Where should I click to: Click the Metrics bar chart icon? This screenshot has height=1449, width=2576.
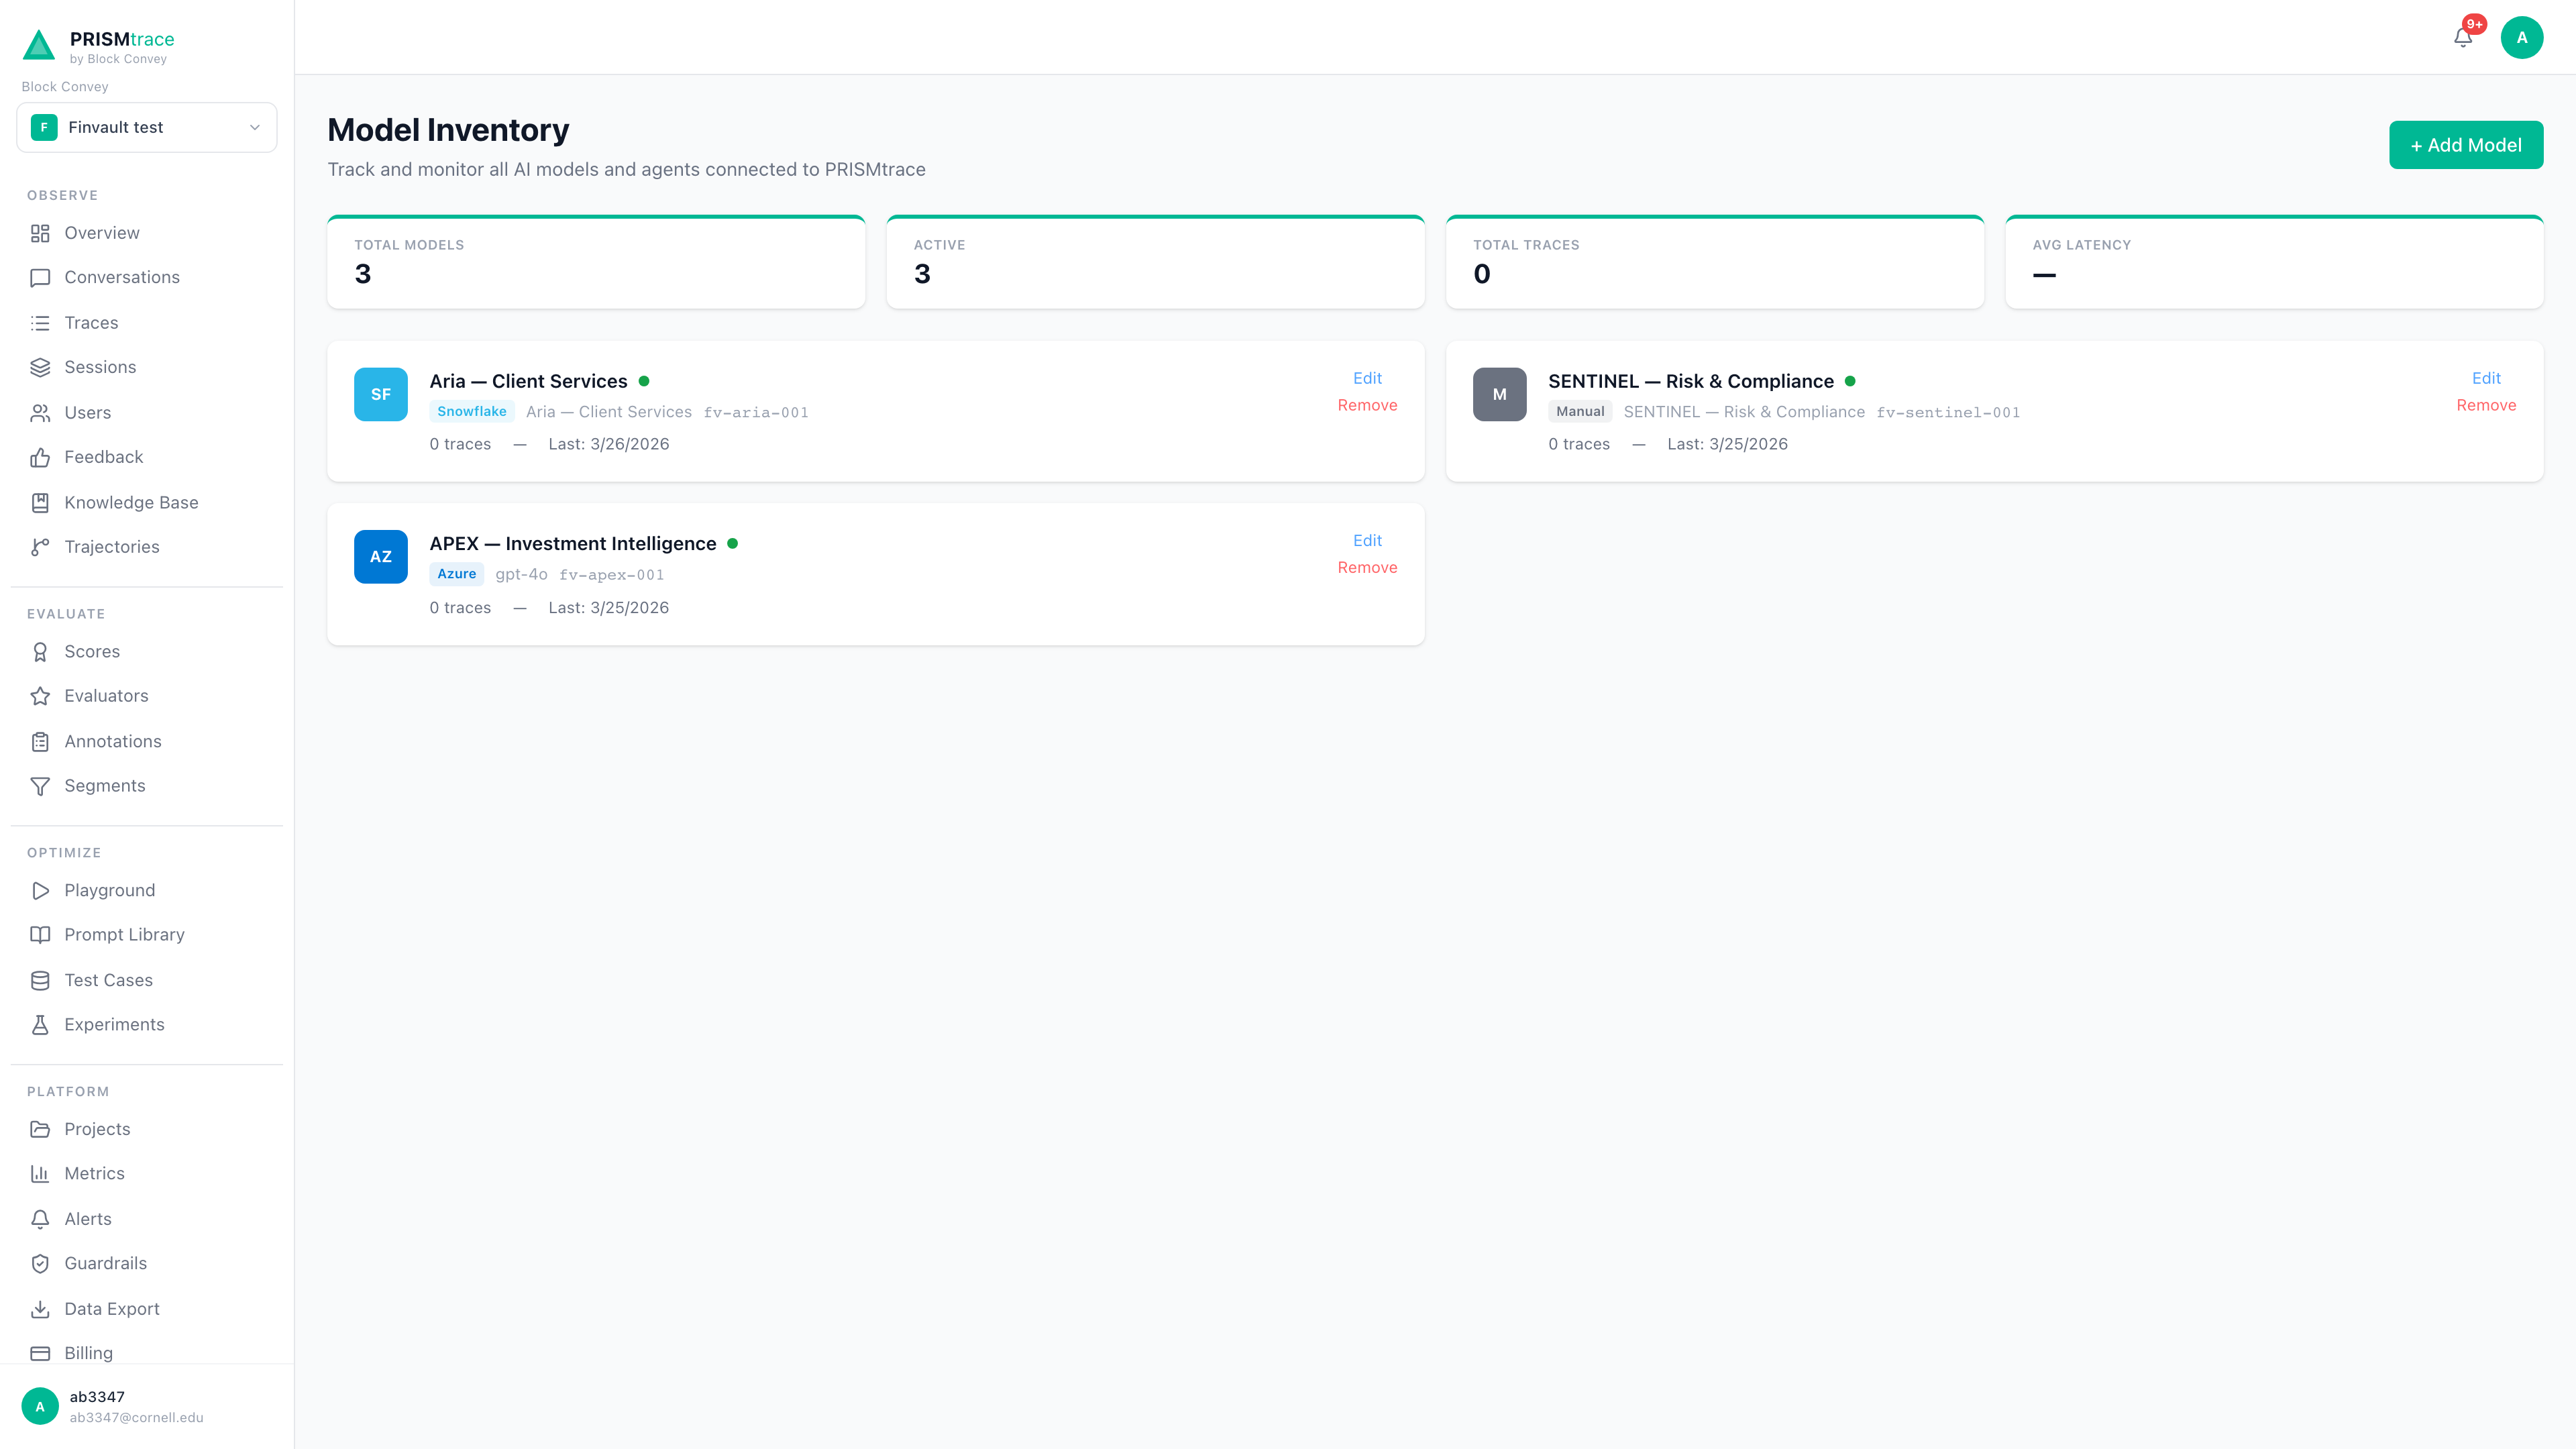click(40, 1174)
